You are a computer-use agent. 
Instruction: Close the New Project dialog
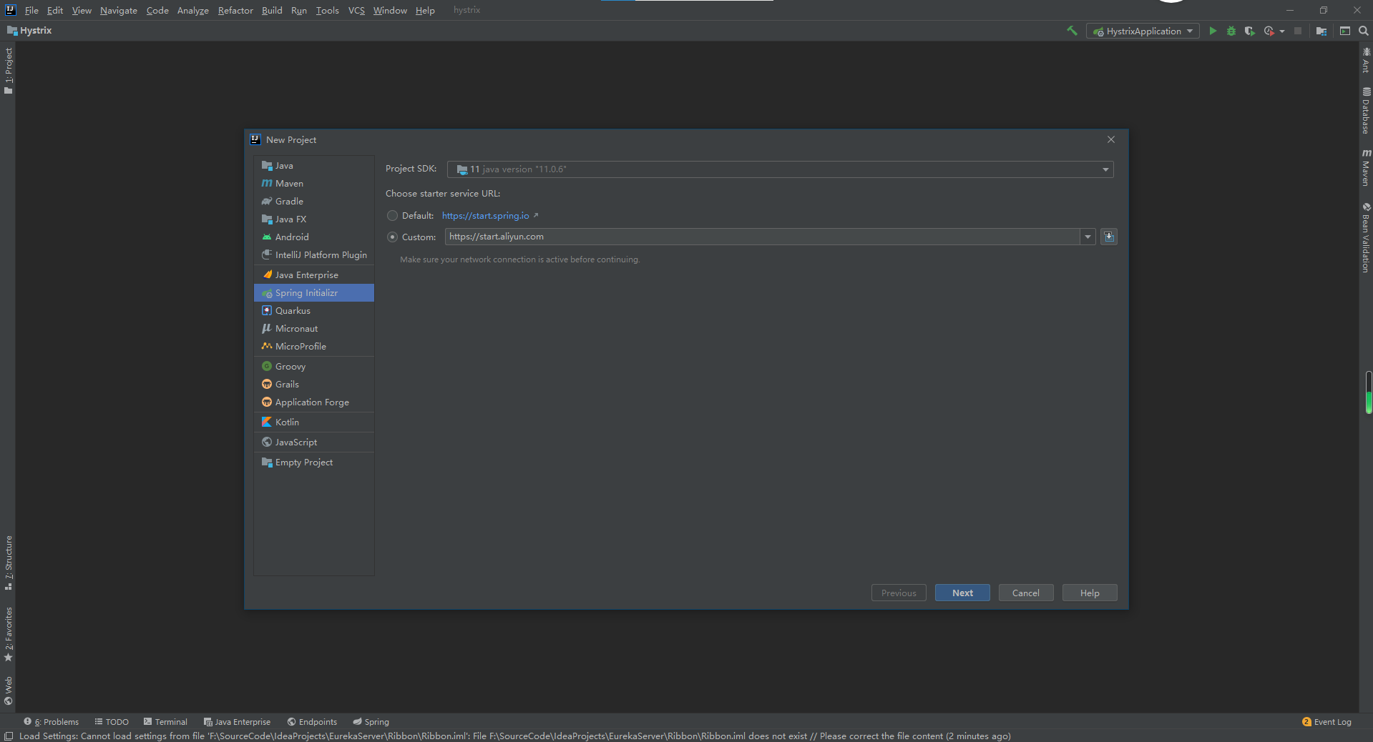(1111, 139)
